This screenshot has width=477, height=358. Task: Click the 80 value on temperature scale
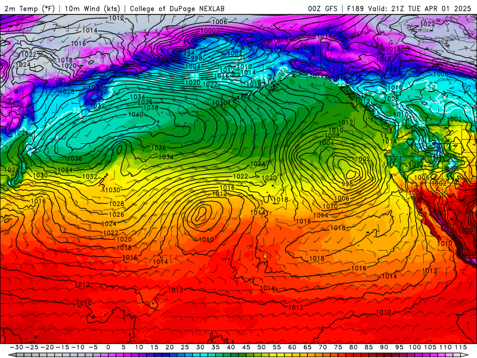click(353, 347)
